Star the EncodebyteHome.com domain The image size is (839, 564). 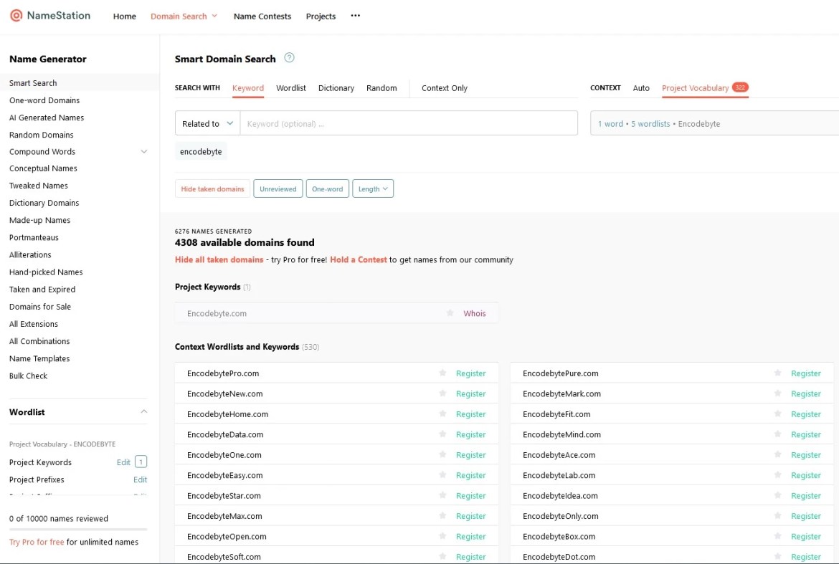[442, 414]
